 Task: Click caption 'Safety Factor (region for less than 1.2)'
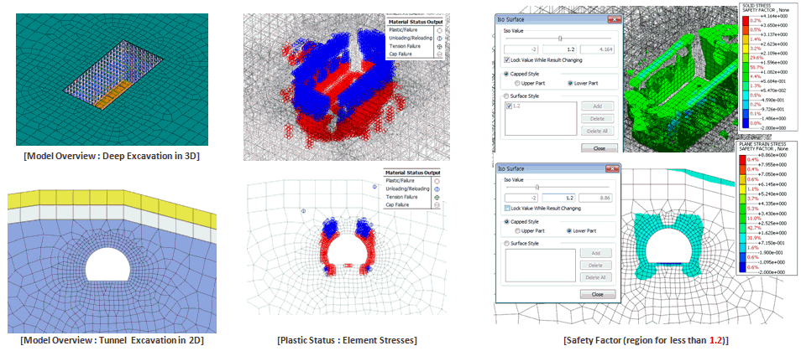tap(645, 340)
